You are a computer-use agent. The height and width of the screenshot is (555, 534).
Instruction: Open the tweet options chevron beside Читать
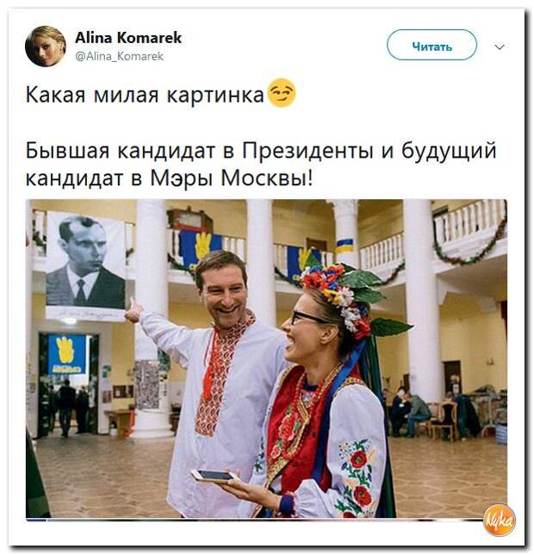[499, 47]
